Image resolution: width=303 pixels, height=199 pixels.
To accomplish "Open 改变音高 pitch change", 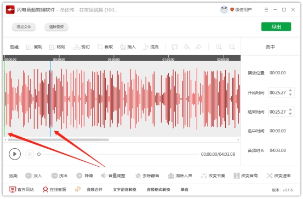I will [246, 175].
